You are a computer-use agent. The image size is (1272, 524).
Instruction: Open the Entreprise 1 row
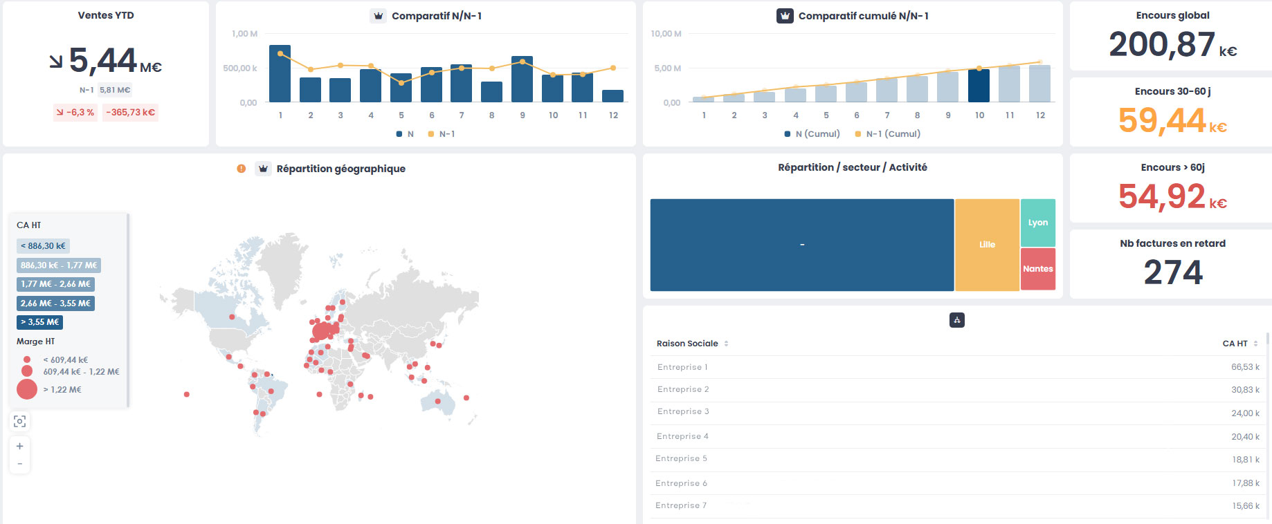682,367
